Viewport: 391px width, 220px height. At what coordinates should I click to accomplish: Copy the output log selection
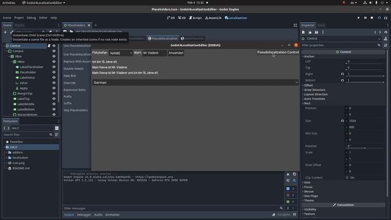pos(294,174)
